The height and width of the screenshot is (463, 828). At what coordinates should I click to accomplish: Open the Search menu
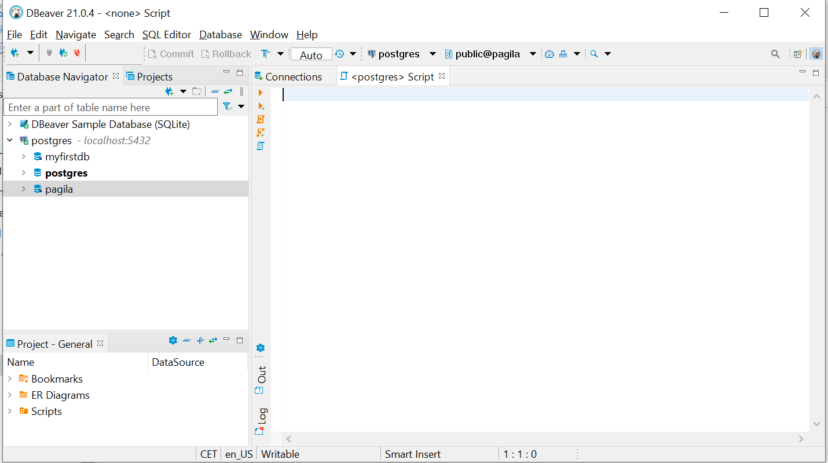(x=119, y=35)
